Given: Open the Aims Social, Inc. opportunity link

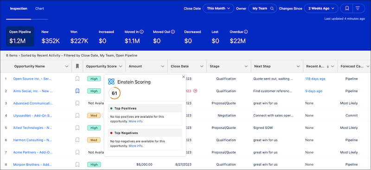Looking at the screenshot, I should coord(33,91).
